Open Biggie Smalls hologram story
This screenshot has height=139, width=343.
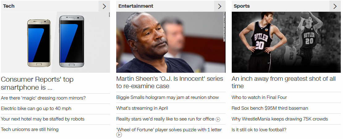point(167,97)
